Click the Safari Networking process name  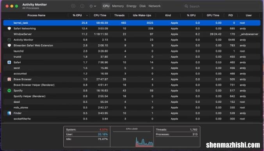point(25,28)
